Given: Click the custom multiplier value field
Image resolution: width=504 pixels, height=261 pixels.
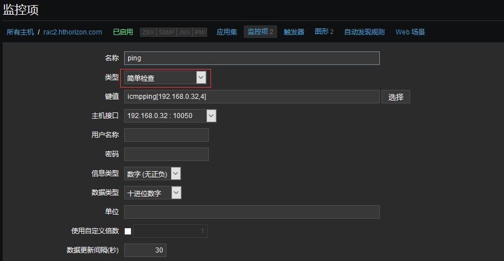Looking at the screenshot, I should point(170,231).
